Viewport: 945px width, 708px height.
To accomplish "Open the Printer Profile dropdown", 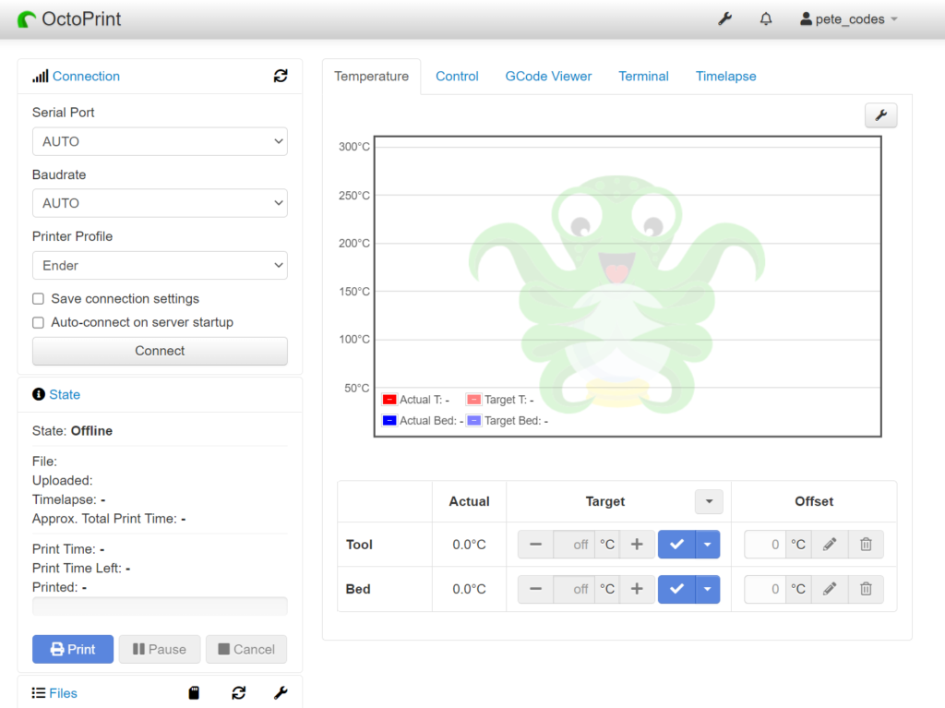I will (160, 265).
